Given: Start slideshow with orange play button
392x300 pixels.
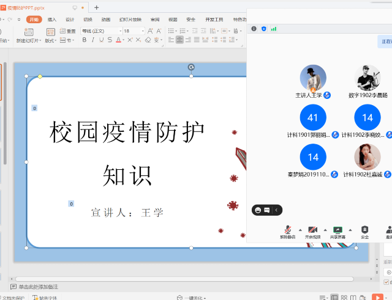Looking at the screenshot, I should pyautogui.click(x=377, y=297).
